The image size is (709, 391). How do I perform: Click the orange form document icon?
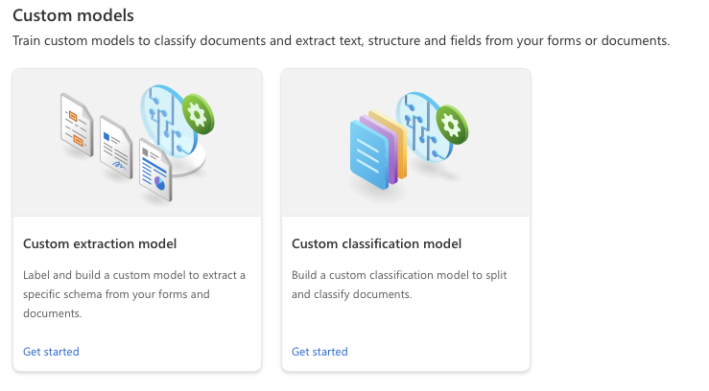(75, 124)
